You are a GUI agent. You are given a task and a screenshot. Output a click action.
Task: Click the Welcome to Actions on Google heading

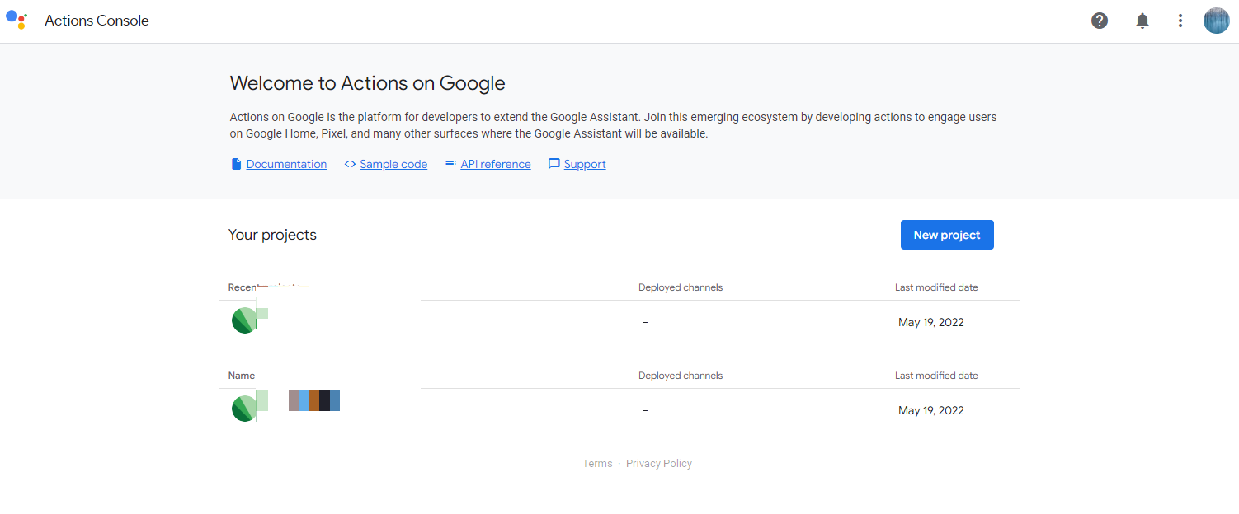click(367, 83)
